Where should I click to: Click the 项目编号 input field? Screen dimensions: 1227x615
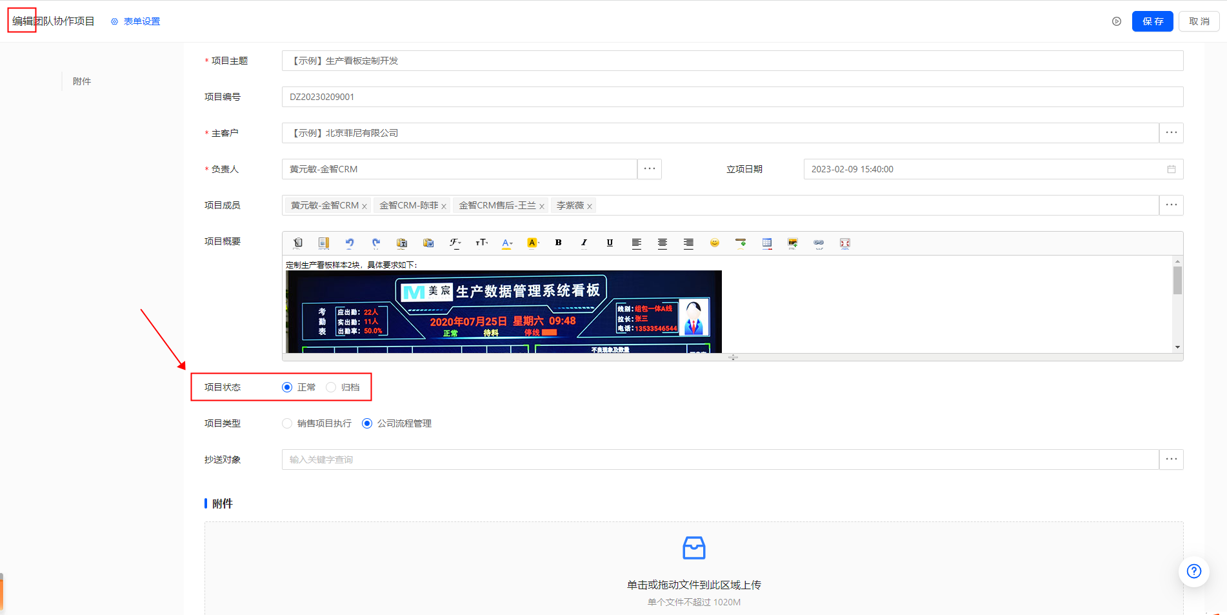coord(733,97)
